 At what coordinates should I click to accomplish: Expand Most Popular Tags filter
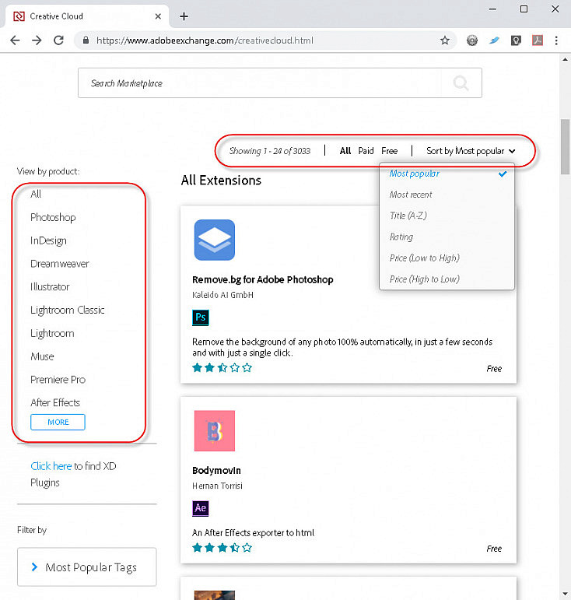coord(87,567)
